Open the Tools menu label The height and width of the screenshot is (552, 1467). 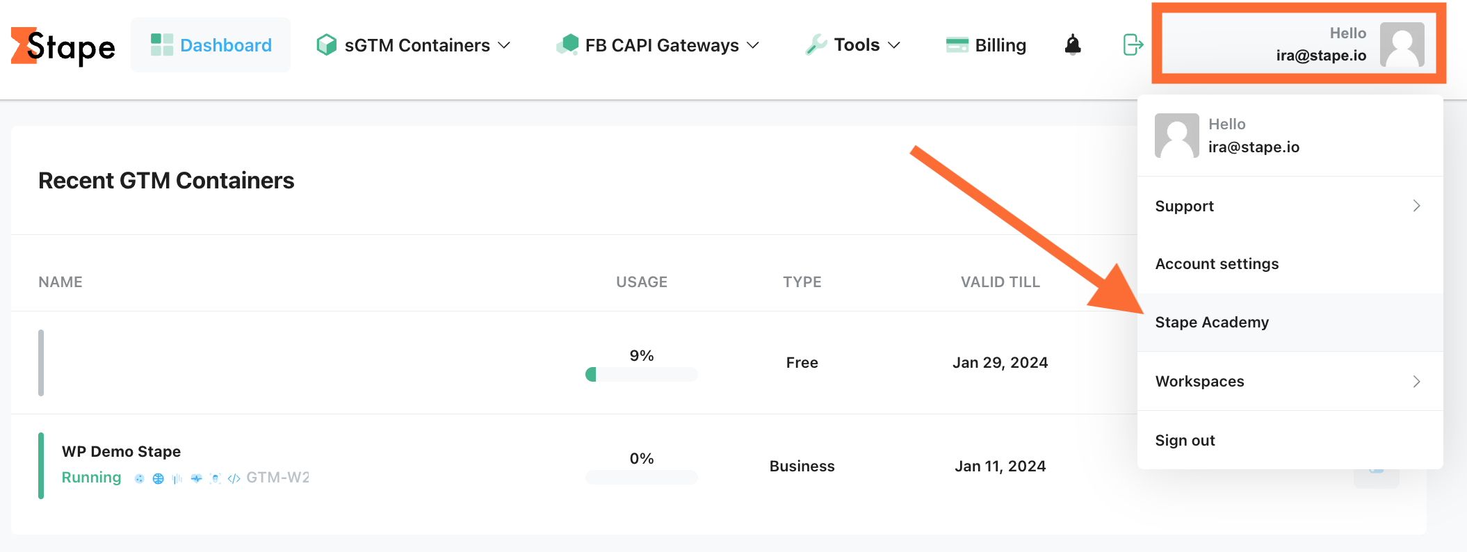(857, 45)
